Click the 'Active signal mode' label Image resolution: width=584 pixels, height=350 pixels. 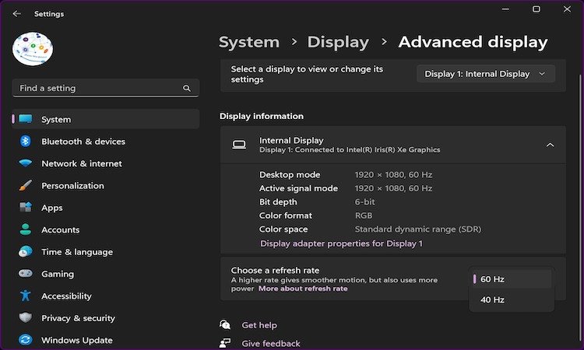[298, 188]
